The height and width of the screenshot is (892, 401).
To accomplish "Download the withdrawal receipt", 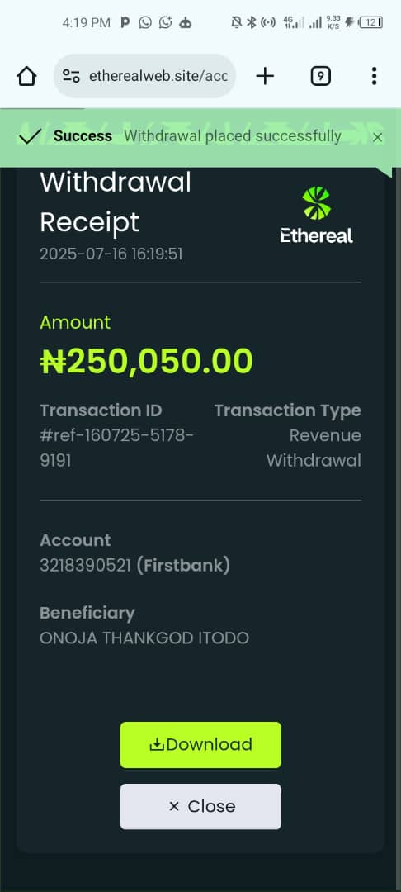I will pyautogui.click(x=200, y=745).
